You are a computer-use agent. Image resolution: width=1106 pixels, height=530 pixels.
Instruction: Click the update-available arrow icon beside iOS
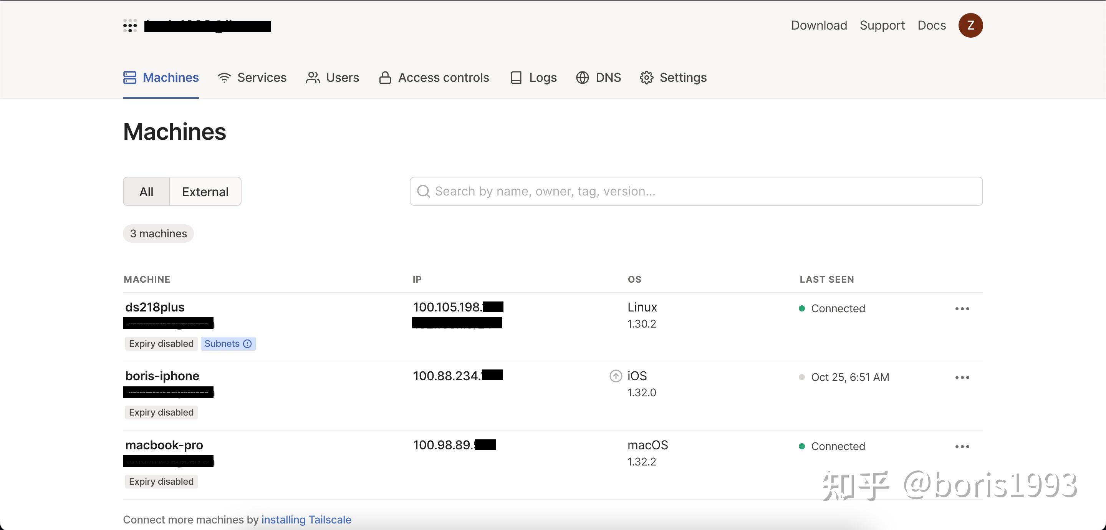coord(616,376)
